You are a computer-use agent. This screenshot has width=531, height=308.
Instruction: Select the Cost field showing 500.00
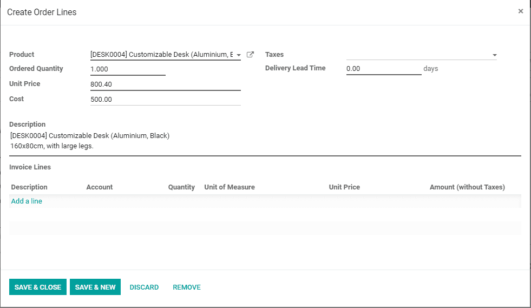166,100
